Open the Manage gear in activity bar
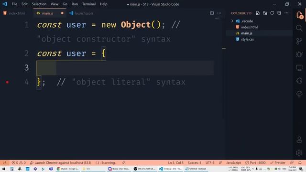Screen dimensions: 306x172 pyautogui.click(x=299, y=153)
